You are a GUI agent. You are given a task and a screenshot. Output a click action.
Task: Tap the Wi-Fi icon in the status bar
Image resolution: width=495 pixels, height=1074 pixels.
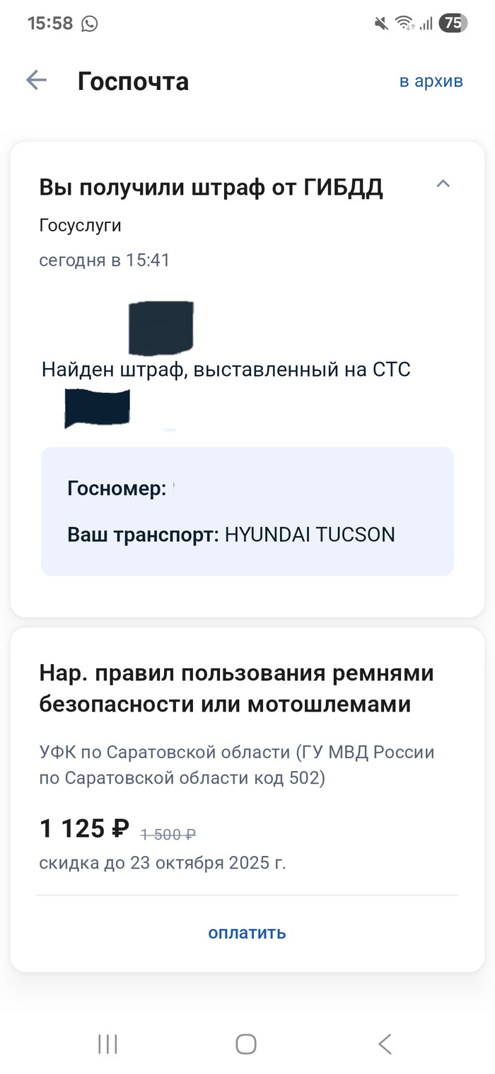click(403, 23)
